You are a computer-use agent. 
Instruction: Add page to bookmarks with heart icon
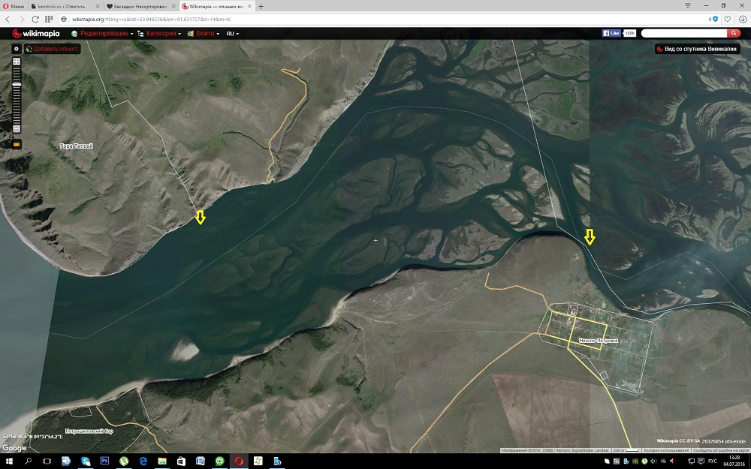[728, 19]
